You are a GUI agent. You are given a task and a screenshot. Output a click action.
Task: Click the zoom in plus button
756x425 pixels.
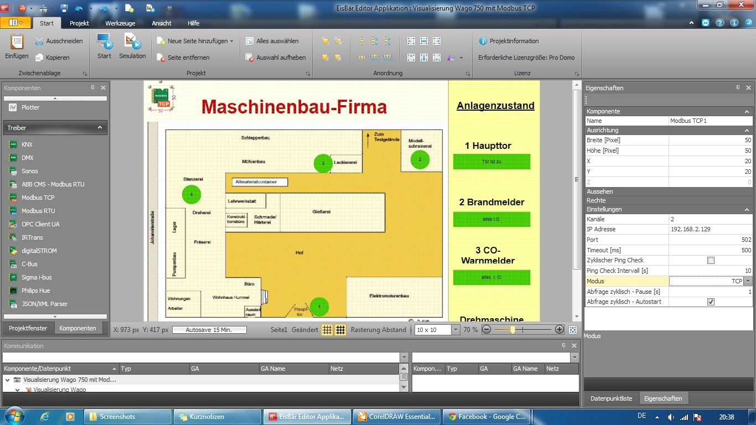(x=559, y=330)
